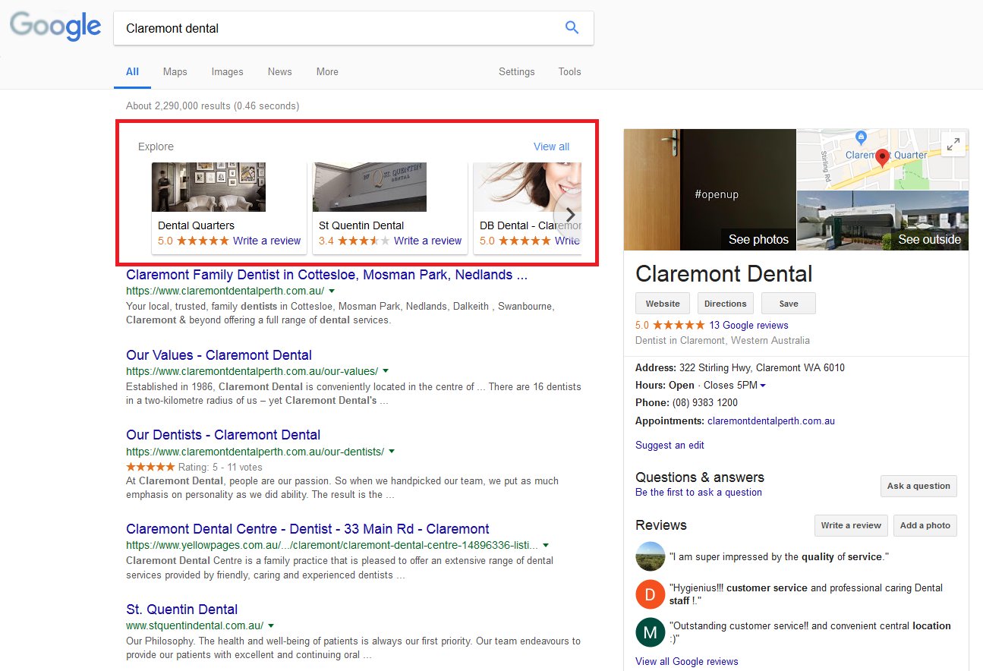
Task: Open Dental Quarters card photo
Action: pos(209,187)
